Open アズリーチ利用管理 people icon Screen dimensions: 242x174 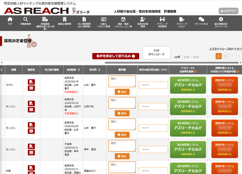[x=162, y=19]
